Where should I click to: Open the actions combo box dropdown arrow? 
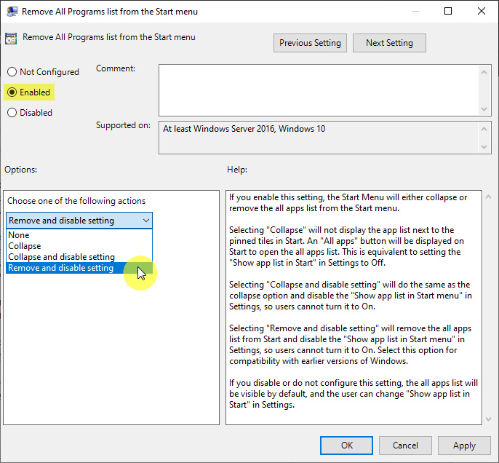tap(146, 221)
